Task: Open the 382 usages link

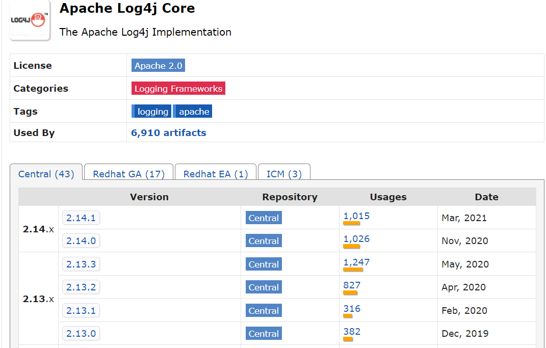Action: tap(352, 332)
